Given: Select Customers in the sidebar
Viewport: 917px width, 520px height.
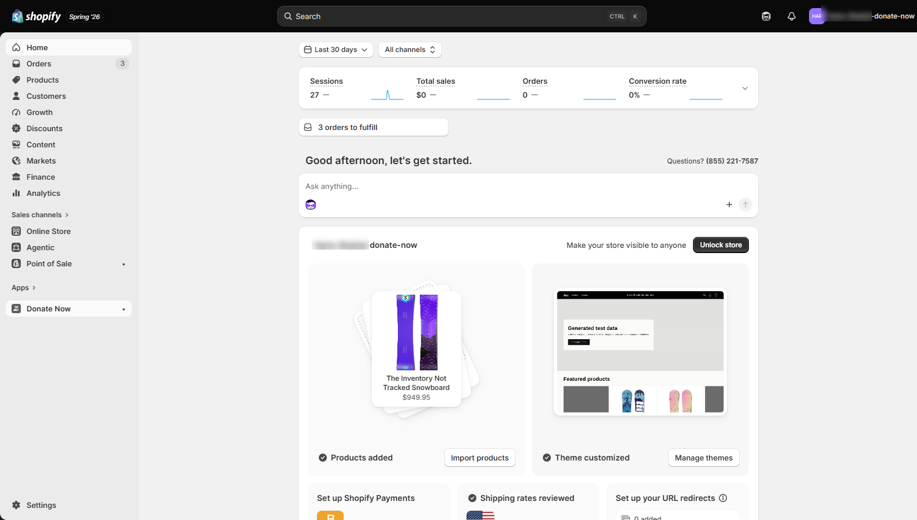Looking at the screenshot, I should [69, 96].
